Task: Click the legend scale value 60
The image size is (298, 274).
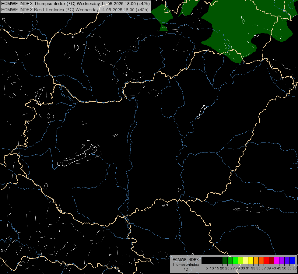Action: point(295,268)
